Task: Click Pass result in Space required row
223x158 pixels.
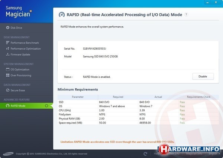Action: click(x=182, y=123)
